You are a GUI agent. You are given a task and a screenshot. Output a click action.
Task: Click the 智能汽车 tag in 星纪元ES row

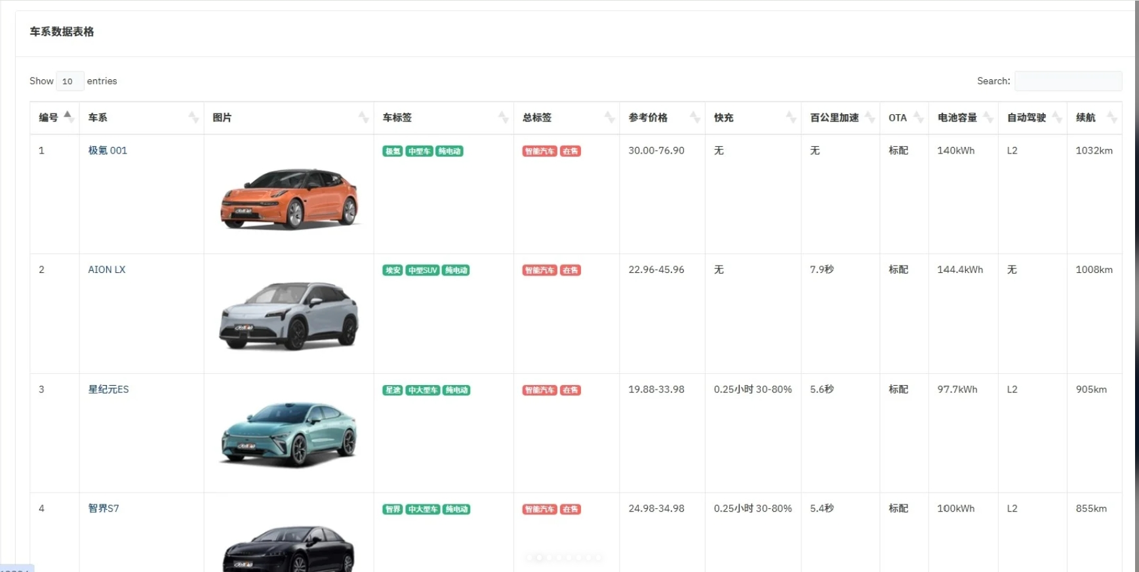pos(540,390)
